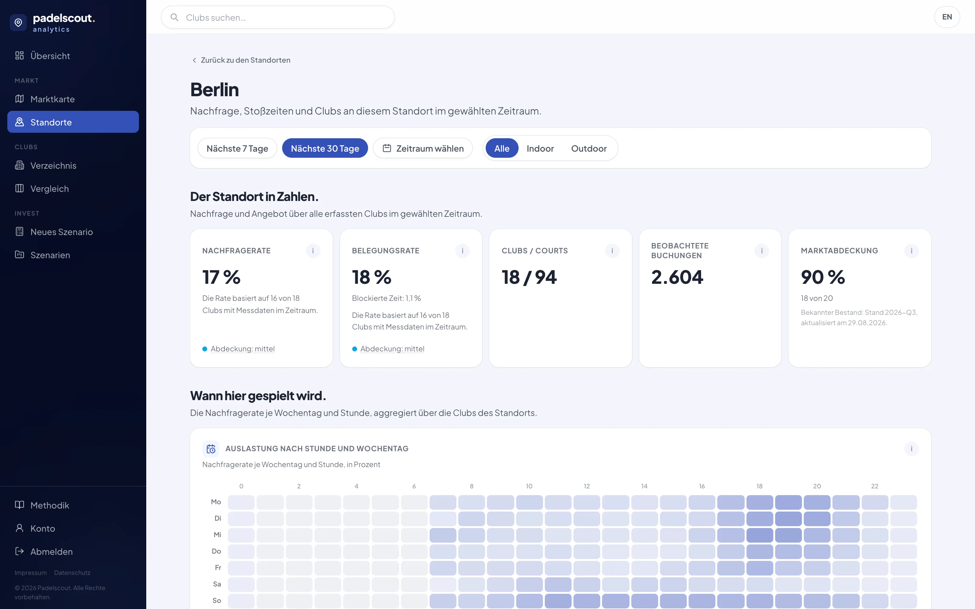Screen dimensions: 975x609
Task: Click Abmelden to log out
Action: coord(73,551)
